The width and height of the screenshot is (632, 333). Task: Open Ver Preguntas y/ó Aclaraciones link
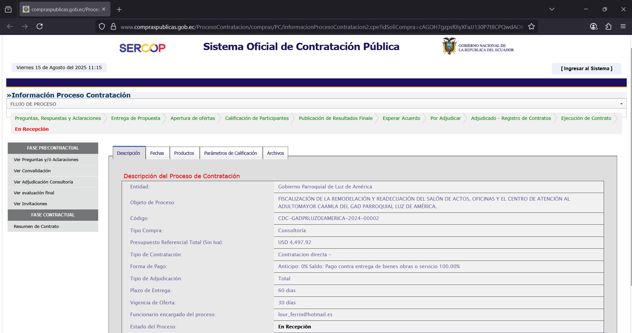click(x=46, y=160)
